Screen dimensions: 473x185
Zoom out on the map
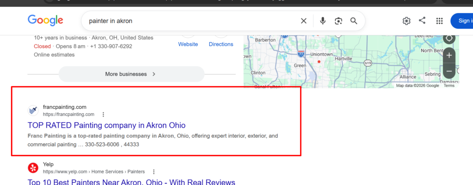tap(449, 71)
